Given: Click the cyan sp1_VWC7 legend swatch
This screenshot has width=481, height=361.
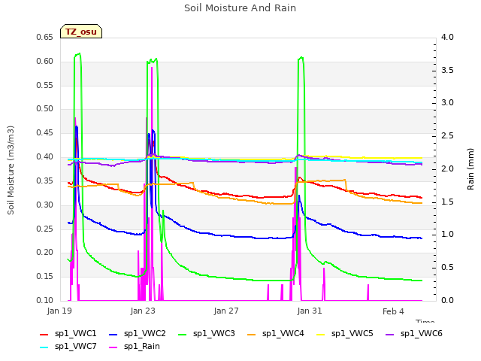Looking at the screenshot, I should (44, 347).
